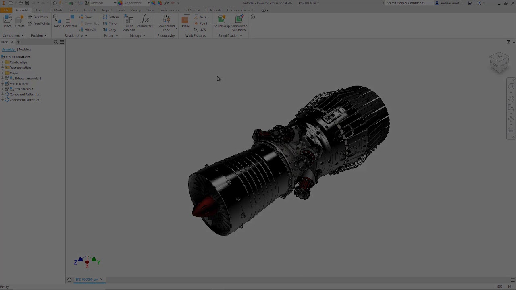Select the EPS-000060.iam root node
This screenshot has width=516, height=290.
point(18,57)
